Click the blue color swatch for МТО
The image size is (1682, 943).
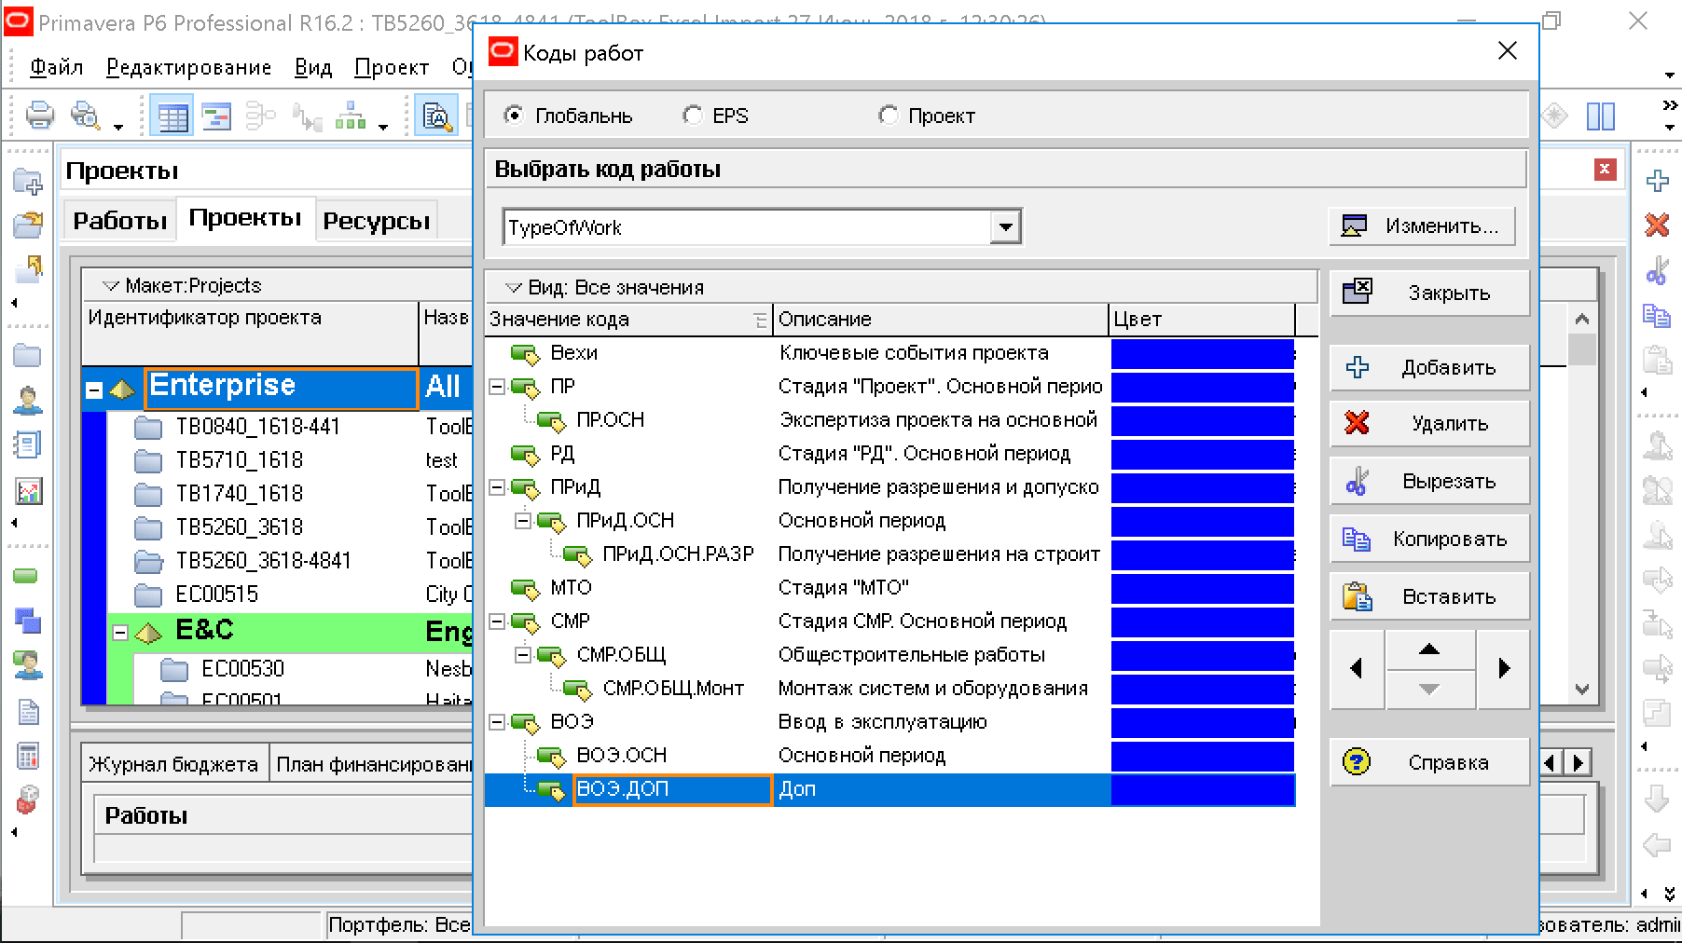[x=1203, y=589]
